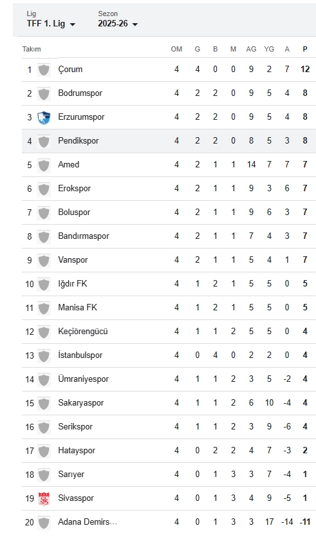
Task: Click the Amed shield icon
Action: 44,165
